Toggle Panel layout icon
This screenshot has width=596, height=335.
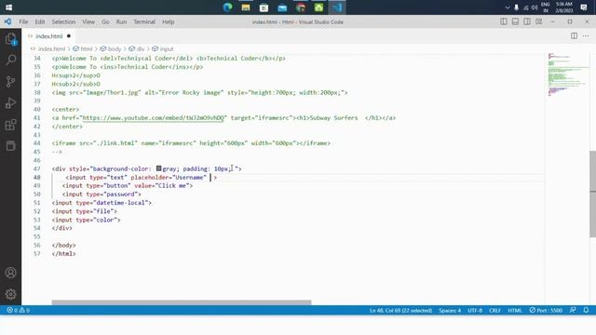[515, 21]
